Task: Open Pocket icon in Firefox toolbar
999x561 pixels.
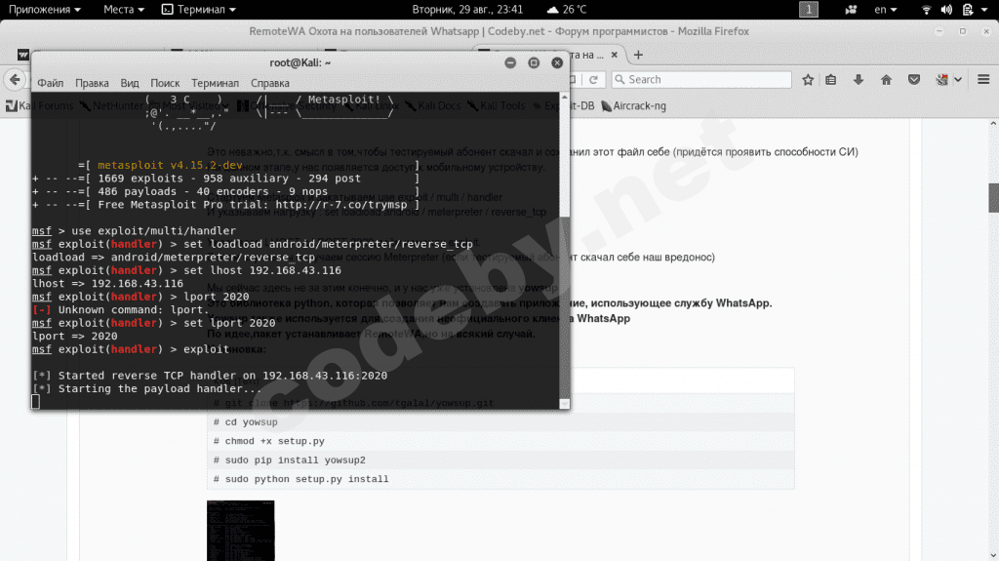Action: [914, 80]
